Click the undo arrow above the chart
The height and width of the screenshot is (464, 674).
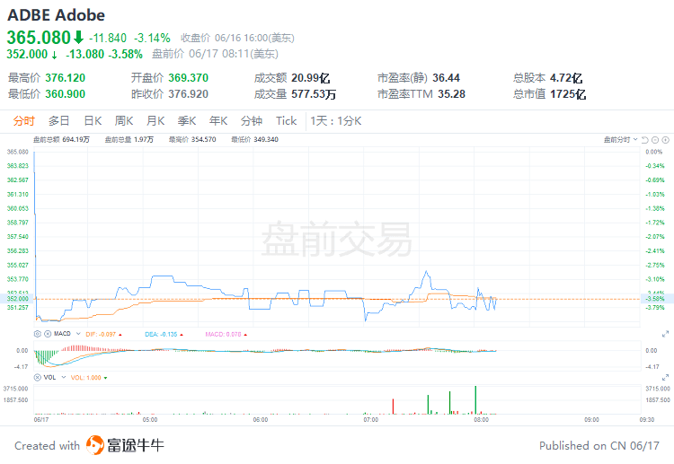click(643, 139)
